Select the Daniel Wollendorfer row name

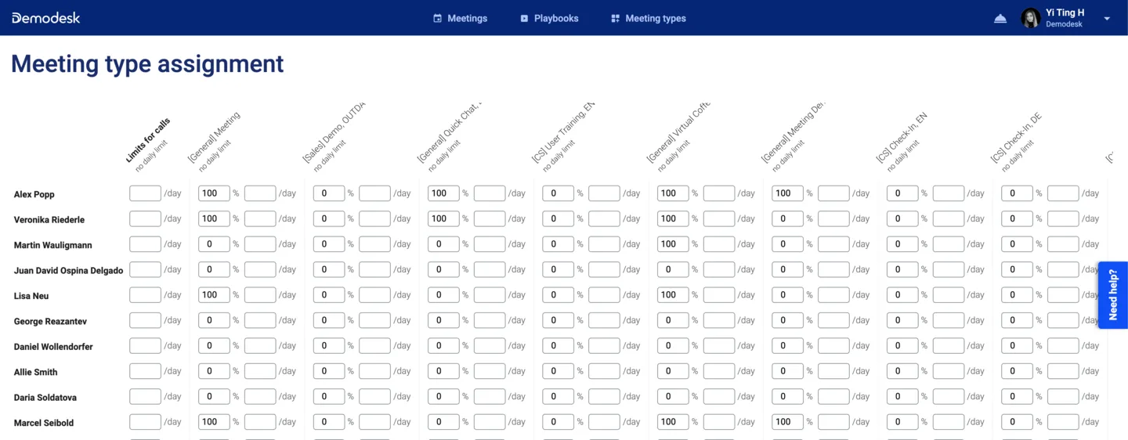pyautogui.click(x=53, y=346)
